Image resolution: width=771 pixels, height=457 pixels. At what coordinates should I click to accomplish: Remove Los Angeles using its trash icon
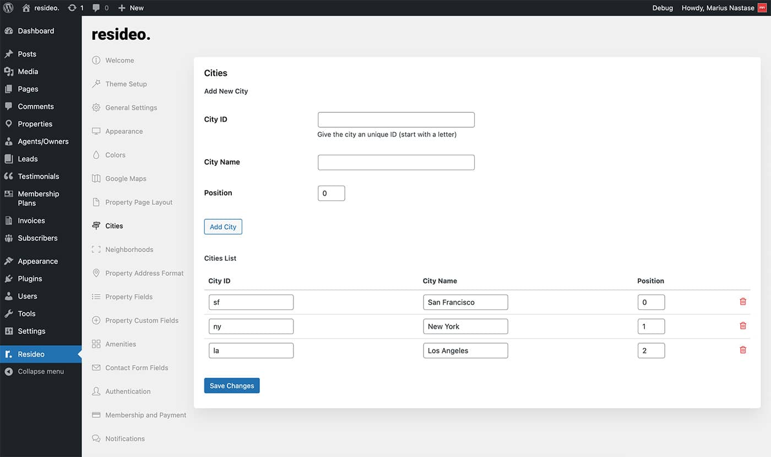pos(742,350)
